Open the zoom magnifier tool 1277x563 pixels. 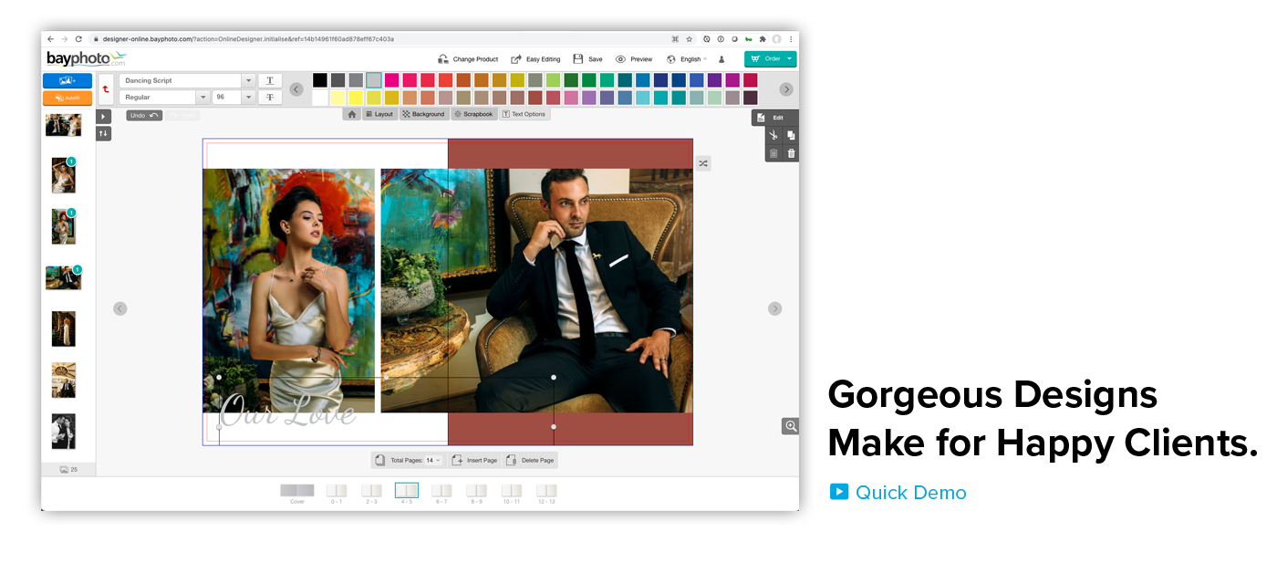coord(790,426)
